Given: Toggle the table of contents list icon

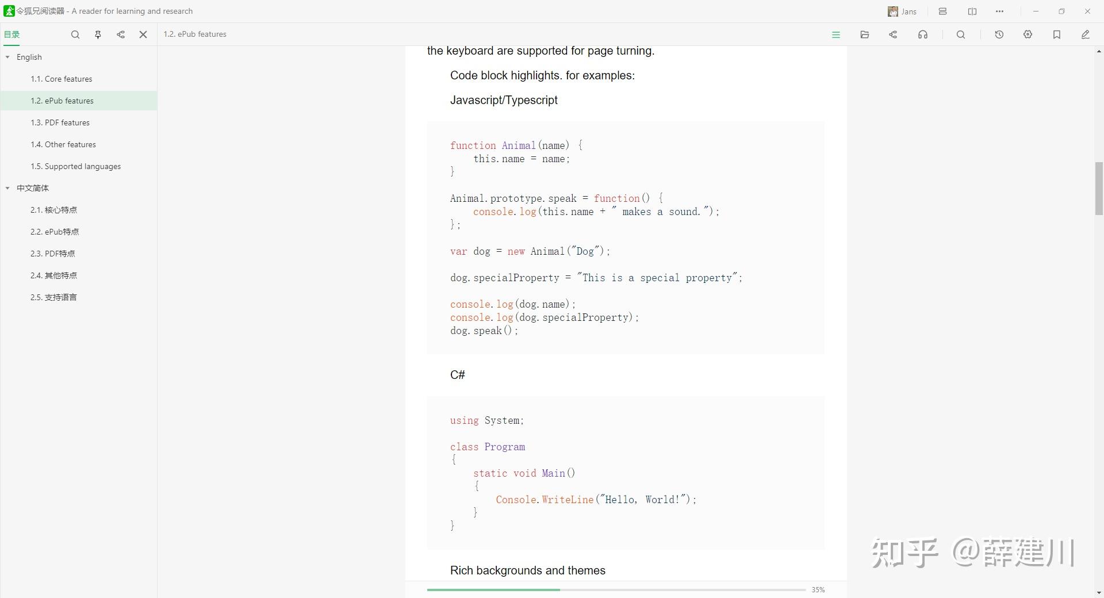Looking at the screenshot, I should tap(836, 34).
